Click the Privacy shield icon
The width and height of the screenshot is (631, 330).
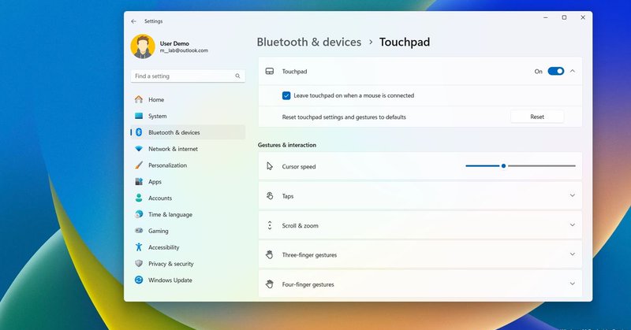pos(139,263)
